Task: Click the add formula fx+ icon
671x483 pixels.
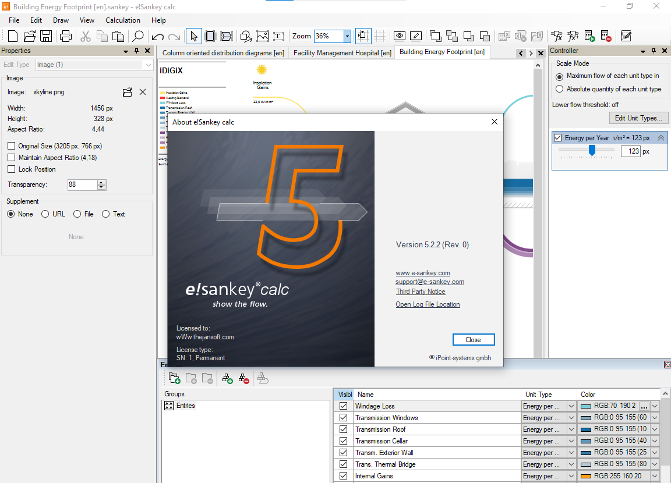Action: point(573,36)
